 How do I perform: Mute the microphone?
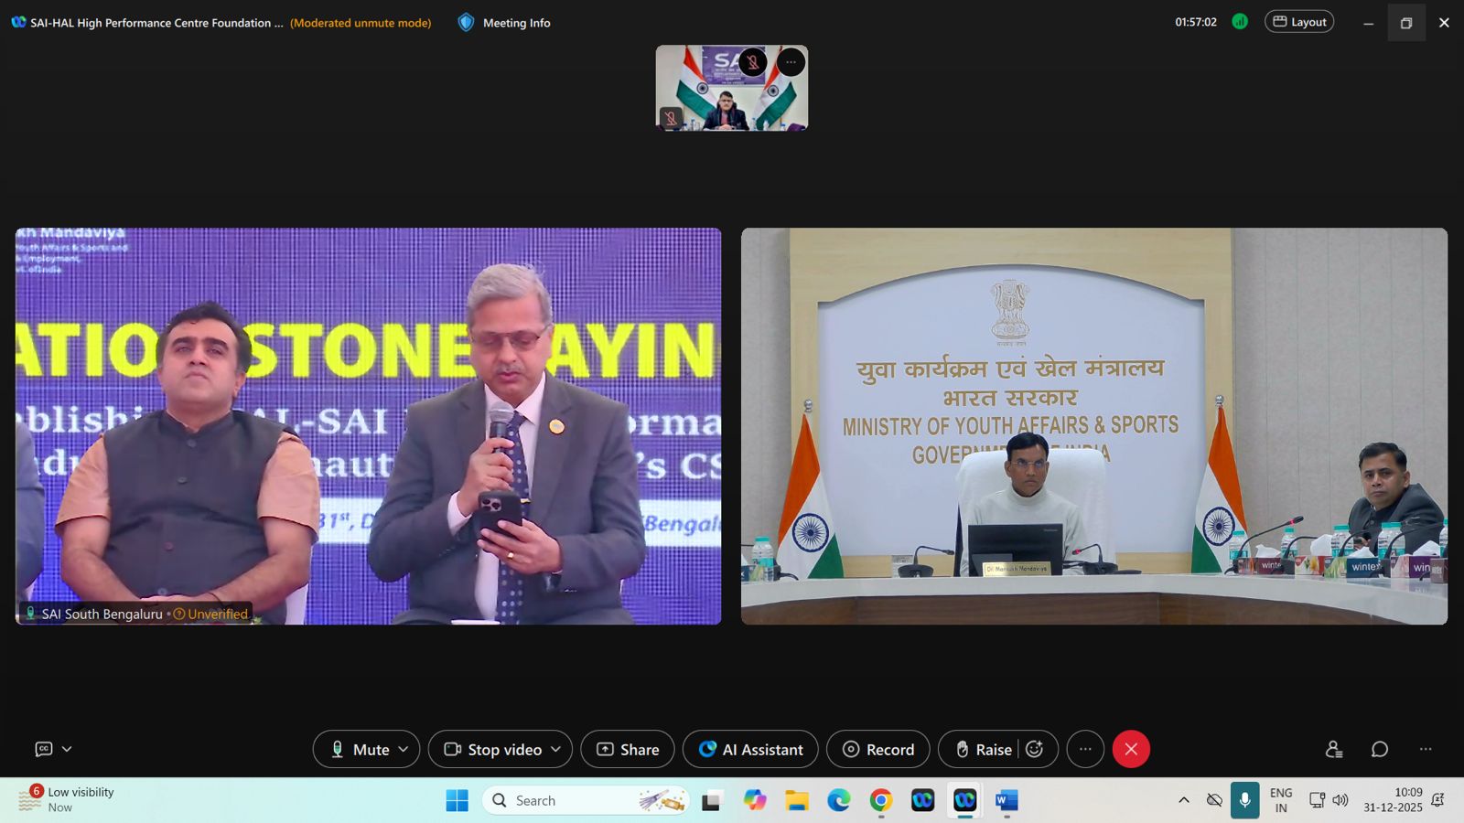[359, 750]
